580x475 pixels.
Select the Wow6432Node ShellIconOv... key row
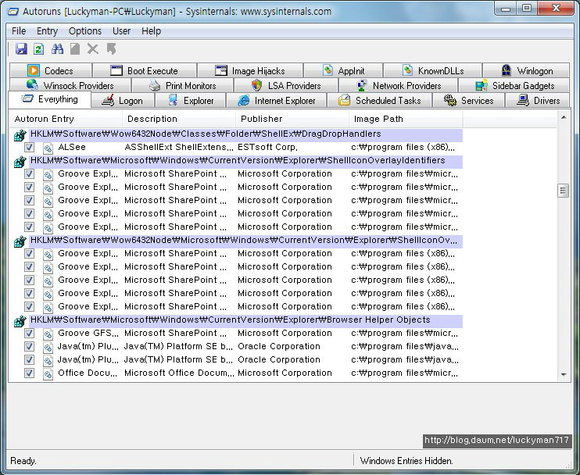point(246,241)
